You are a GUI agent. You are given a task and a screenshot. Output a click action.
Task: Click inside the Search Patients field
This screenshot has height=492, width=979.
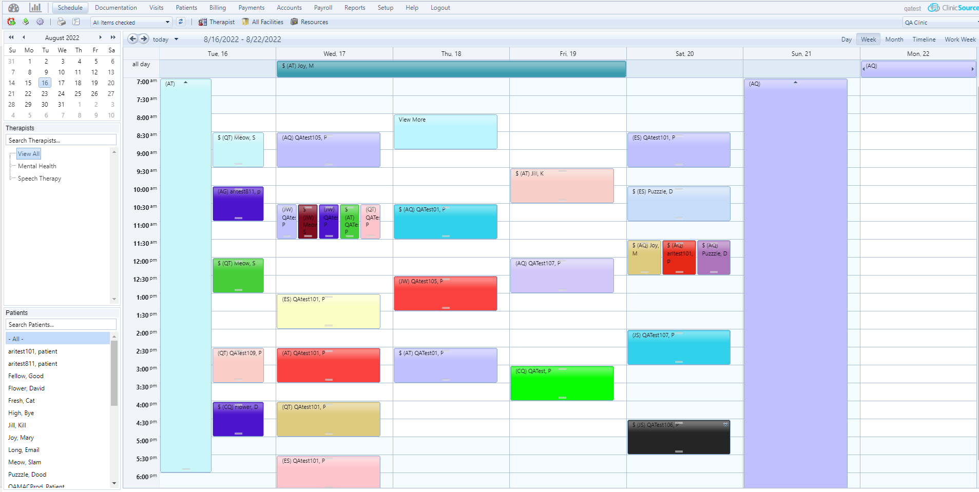tap(61, 324)
